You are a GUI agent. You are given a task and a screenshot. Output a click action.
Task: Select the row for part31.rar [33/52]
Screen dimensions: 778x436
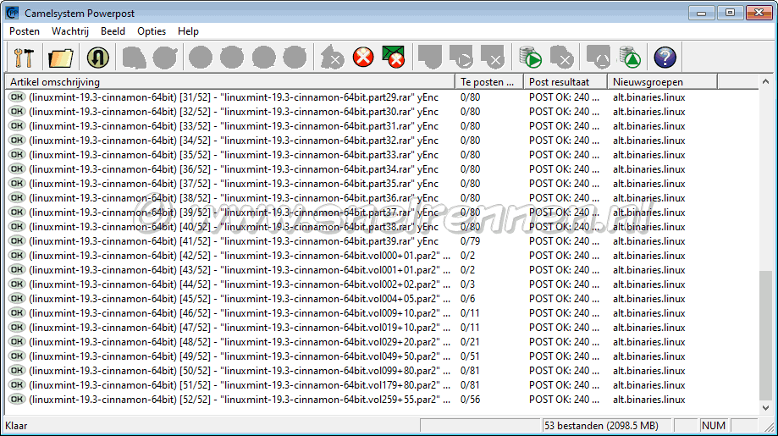pos(382,125)
